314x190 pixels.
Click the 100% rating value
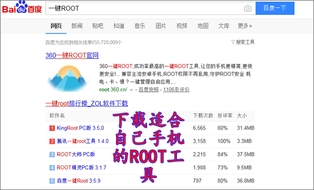(224, 141)
